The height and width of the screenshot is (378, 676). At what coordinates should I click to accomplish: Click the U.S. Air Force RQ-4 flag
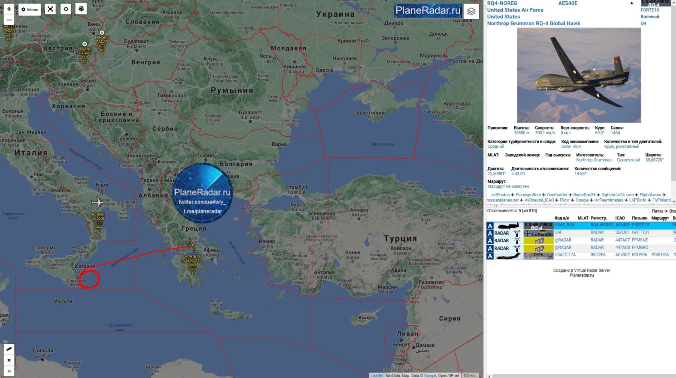tap(538, 225)
